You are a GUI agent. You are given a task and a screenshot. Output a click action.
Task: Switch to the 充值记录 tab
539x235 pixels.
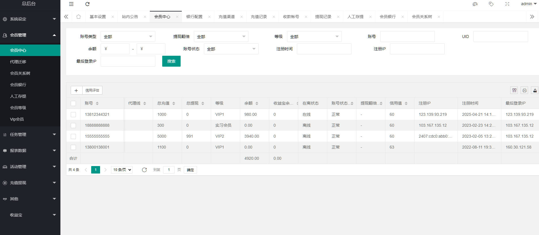[x=259, y=17]
